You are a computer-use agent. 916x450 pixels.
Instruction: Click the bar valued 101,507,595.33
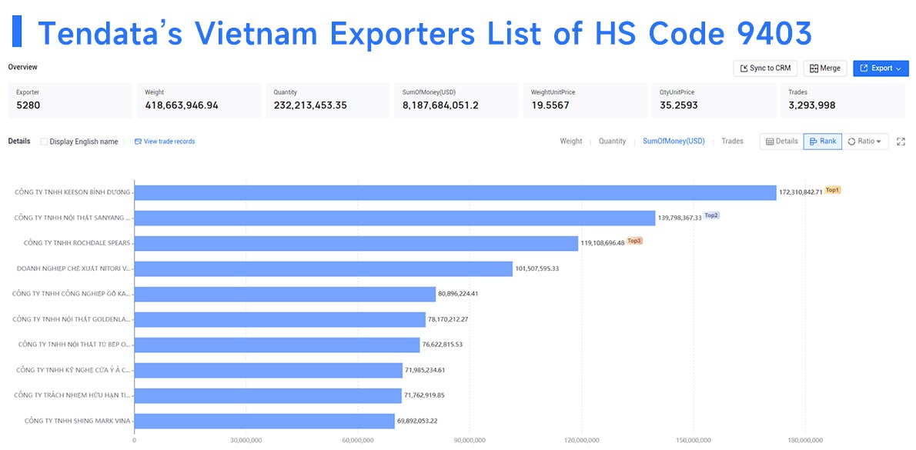[x=323, y=268]
